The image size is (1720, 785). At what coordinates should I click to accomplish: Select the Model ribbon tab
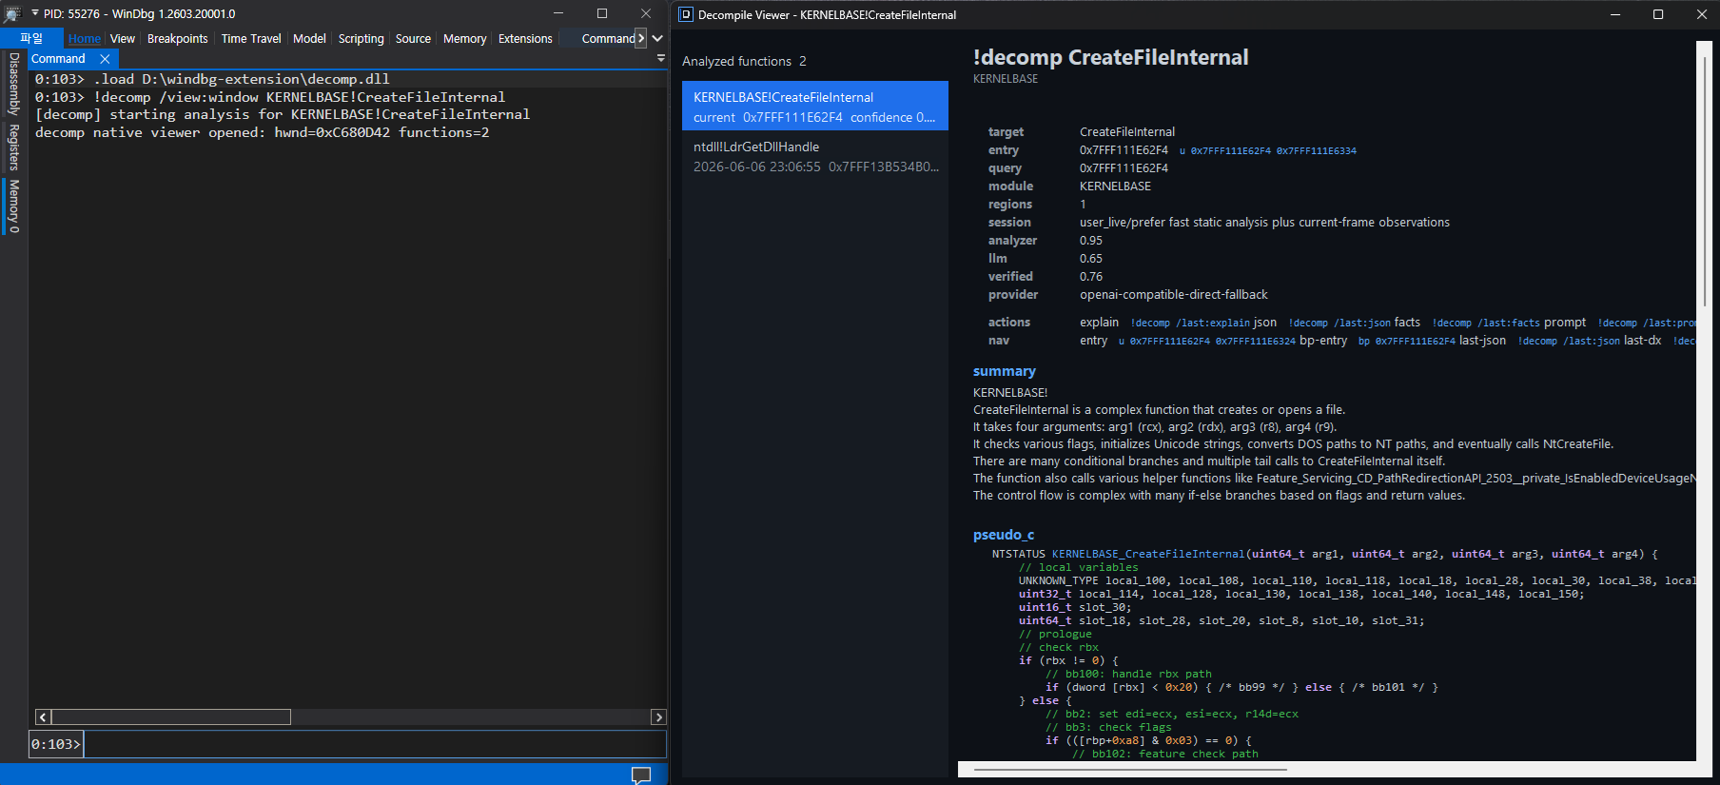309,38
